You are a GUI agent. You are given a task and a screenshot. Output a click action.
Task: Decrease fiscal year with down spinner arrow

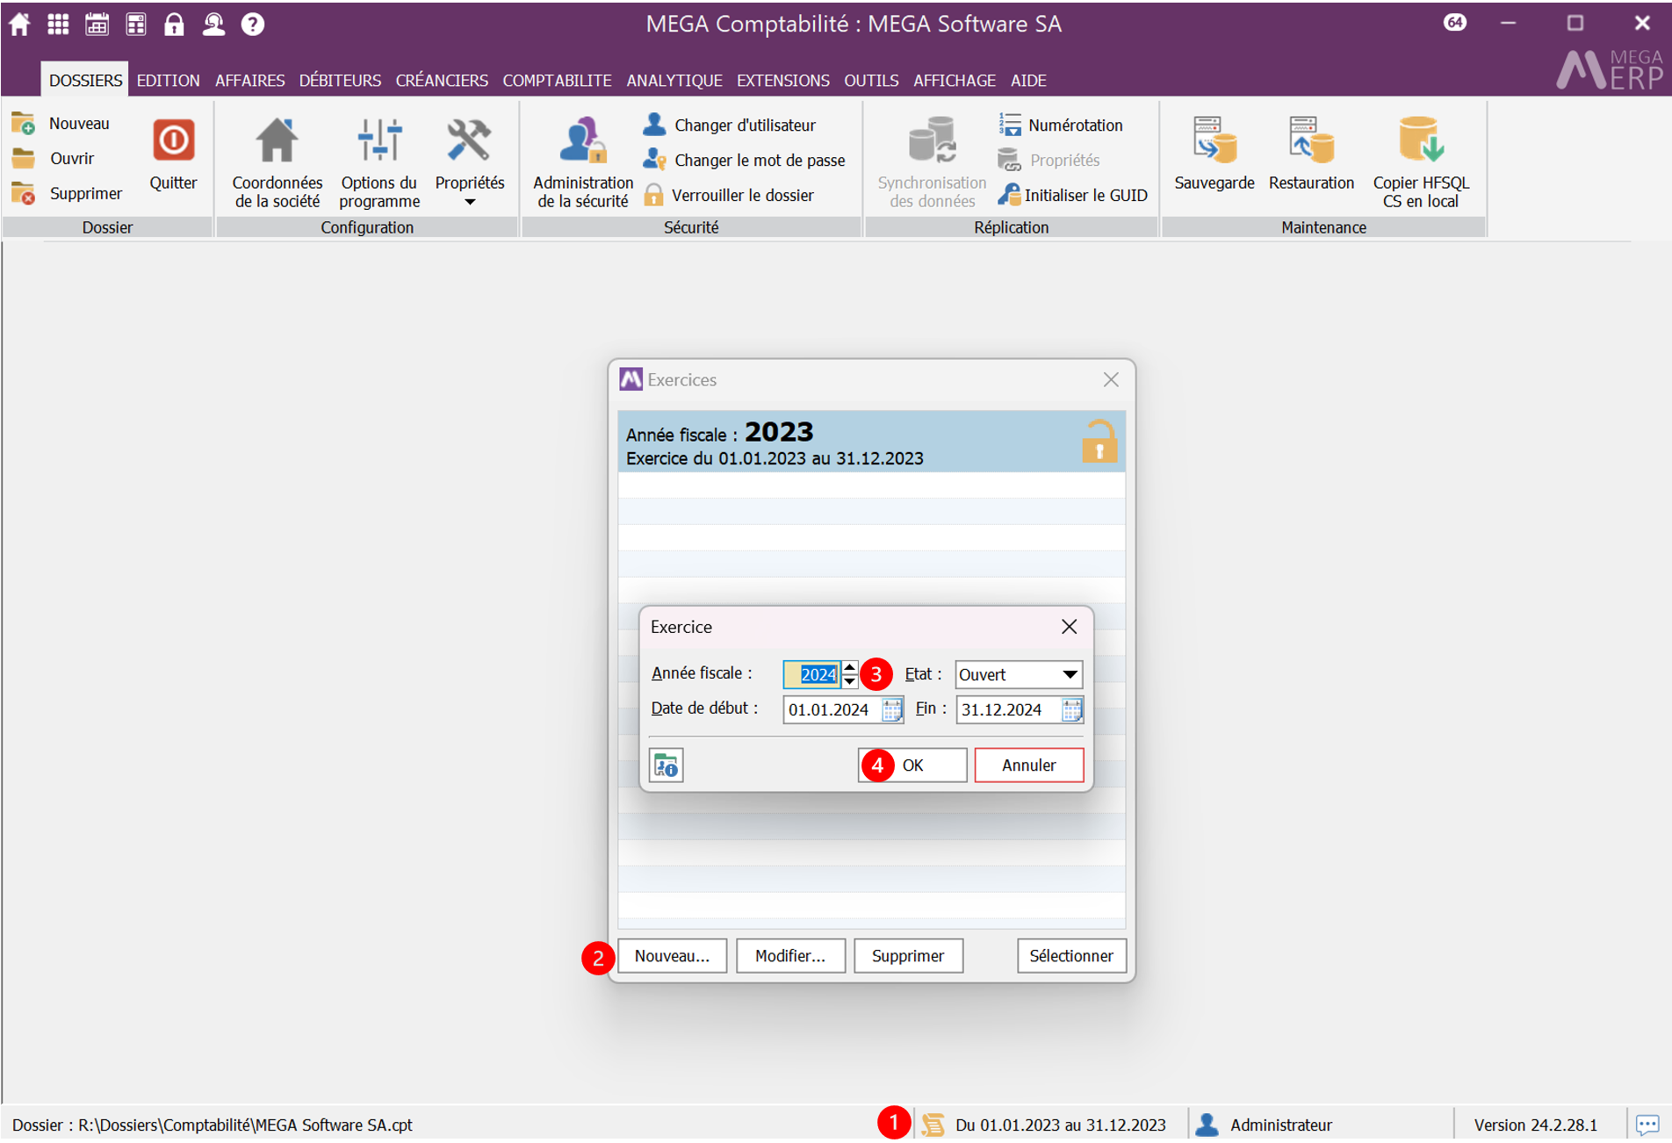click(x=849, y=681)
